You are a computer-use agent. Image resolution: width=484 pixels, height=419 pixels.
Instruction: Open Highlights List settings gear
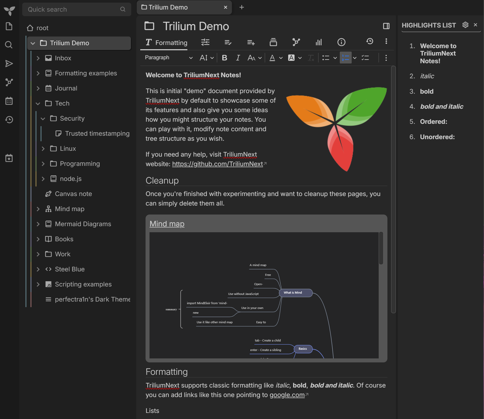point(465,25)
